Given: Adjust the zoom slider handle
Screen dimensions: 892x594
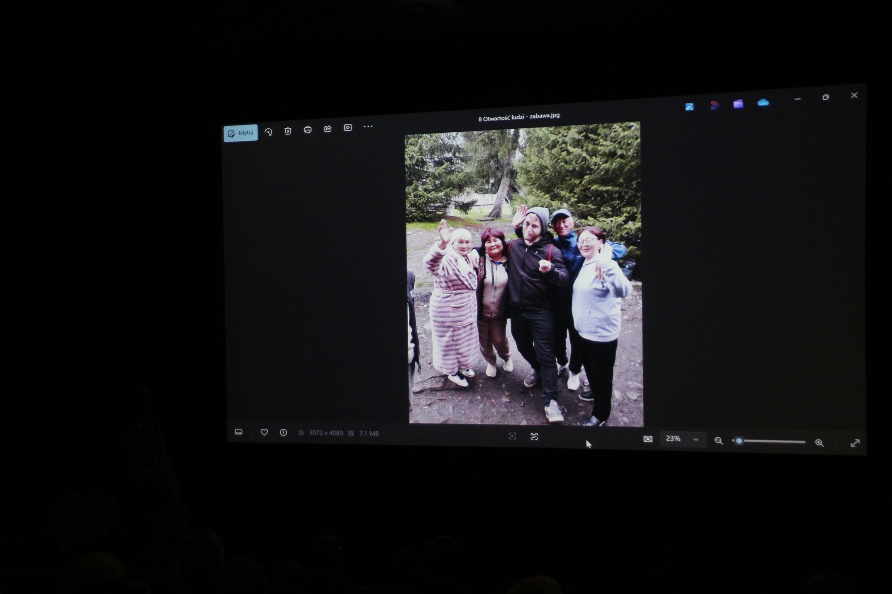Looking at the screenshot, I should click(739, 441).
